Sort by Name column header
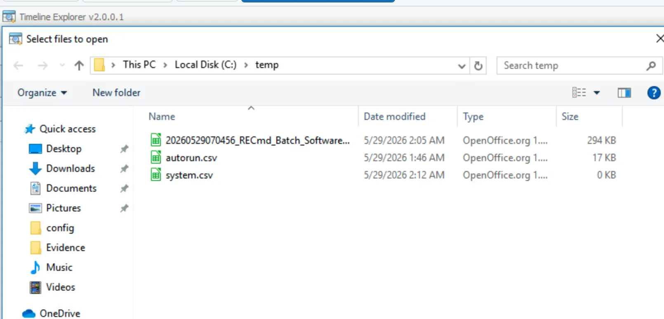 pyautogui.click(x=162, y=117)
